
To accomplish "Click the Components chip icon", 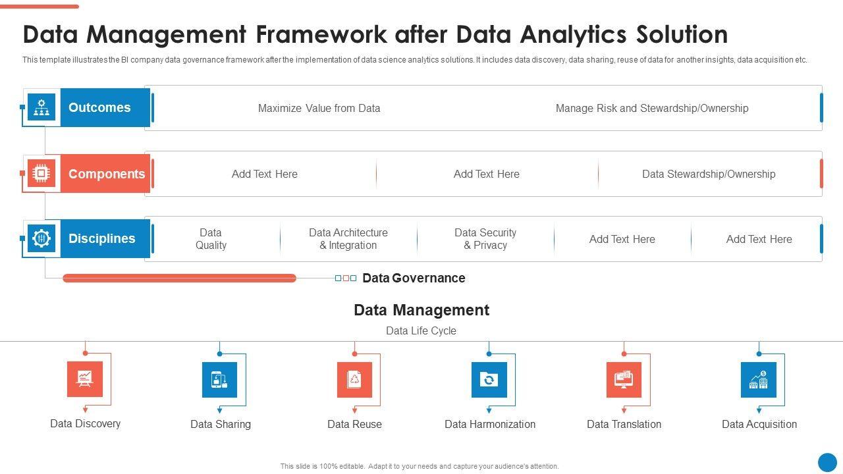I will click(41, 173).
